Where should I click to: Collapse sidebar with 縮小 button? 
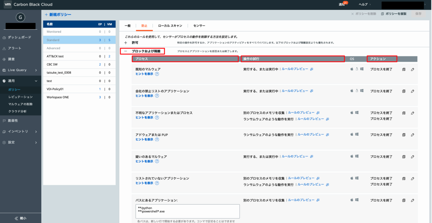coord(21,218)
